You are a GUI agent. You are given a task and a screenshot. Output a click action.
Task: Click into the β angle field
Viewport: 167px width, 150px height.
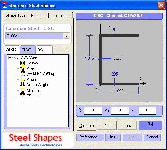click(93, 111)
